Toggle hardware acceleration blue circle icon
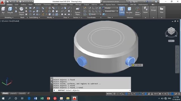Viewport: 181px width, 101px height. coord(173,94)
